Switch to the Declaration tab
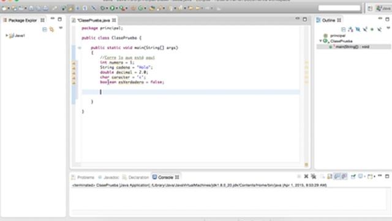 (136, 177)
